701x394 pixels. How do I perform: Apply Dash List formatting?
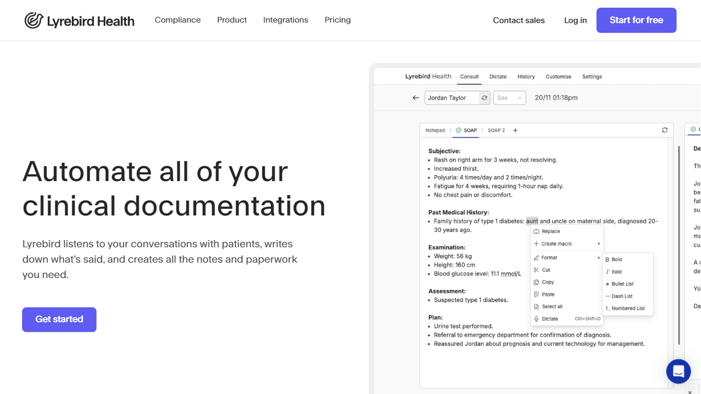point(628,296)
